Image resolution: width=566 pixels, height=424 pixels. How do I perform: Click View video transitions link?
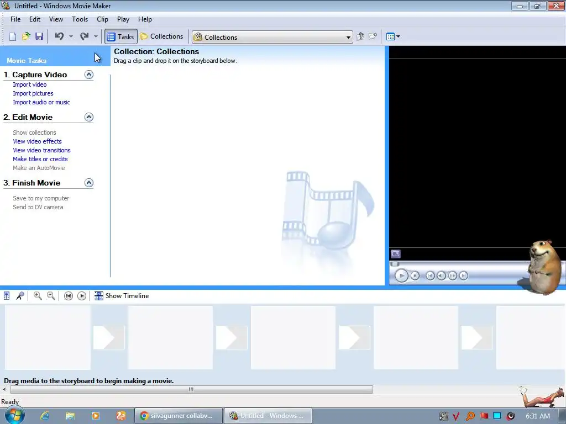[41, 150]
